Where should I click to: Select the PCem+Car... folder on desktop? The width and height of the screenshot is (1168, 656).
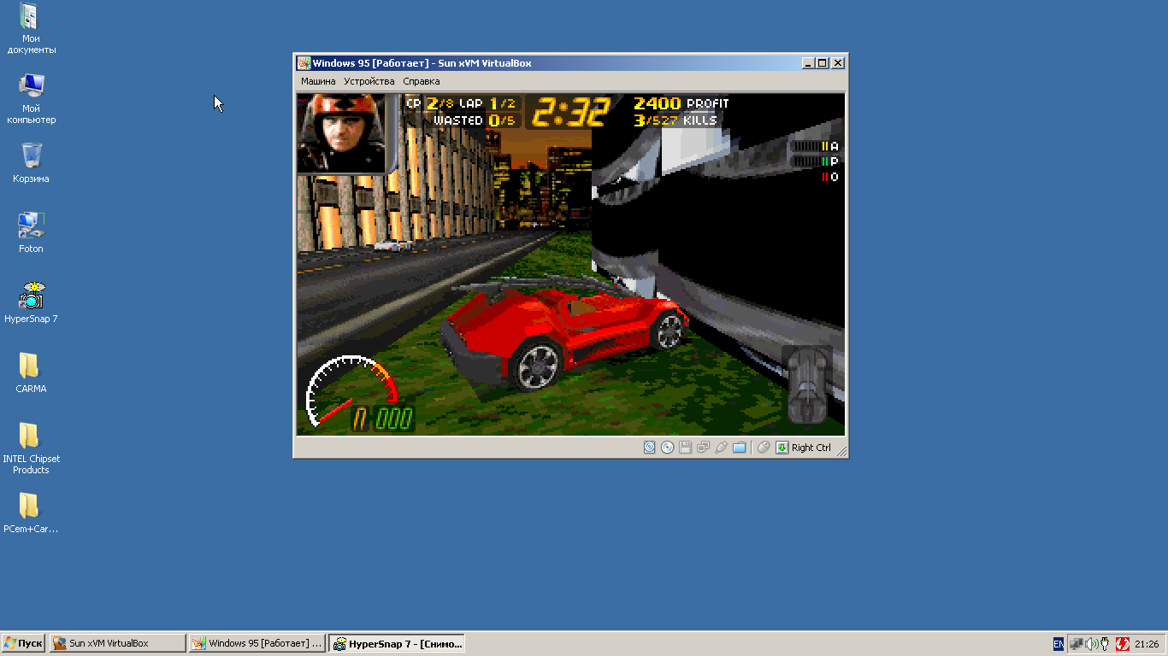click(32, 513)
